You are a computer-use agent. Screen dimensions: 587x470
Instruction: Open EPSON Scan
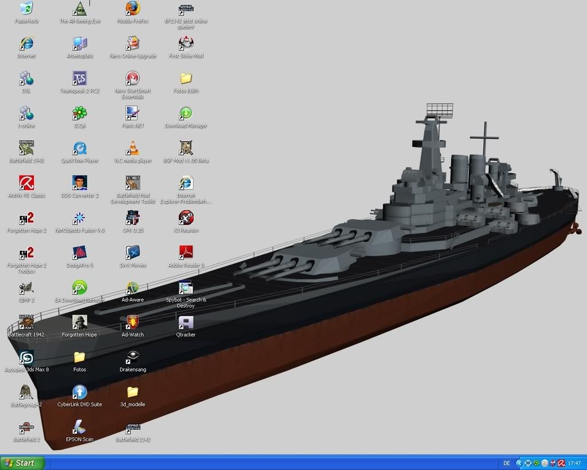[79, 429]
